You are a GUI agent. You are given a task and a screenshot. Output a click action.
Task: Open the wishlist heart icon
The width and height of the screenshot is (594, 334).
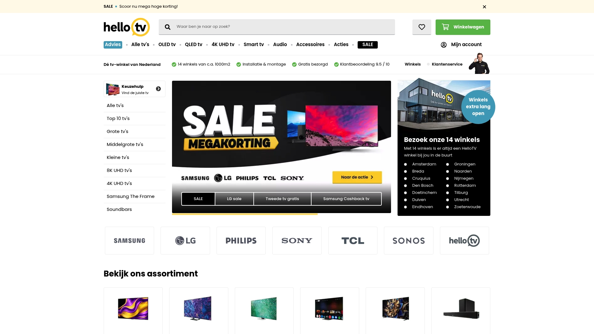coord(422,27)
